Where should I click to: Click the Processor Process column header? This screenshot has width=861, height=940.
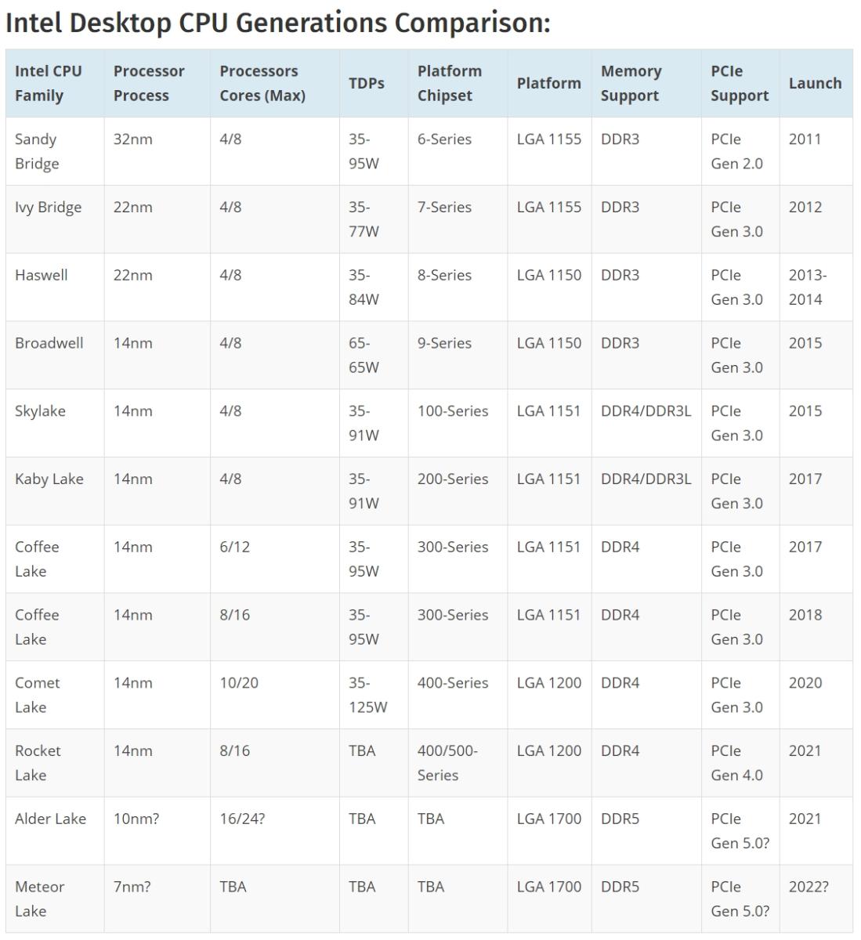pos(149,83)
